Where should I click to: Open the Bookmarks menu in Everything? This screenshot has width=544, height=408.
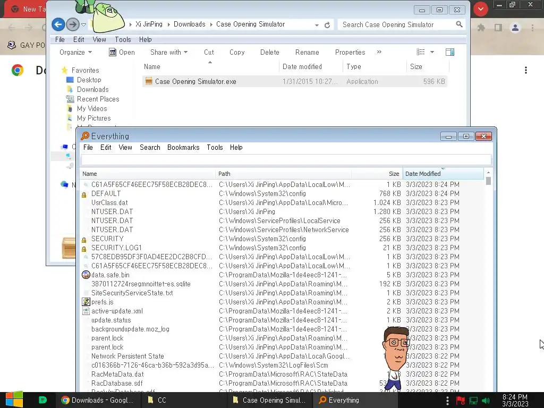pyautogui.click(x=183, y=147)
